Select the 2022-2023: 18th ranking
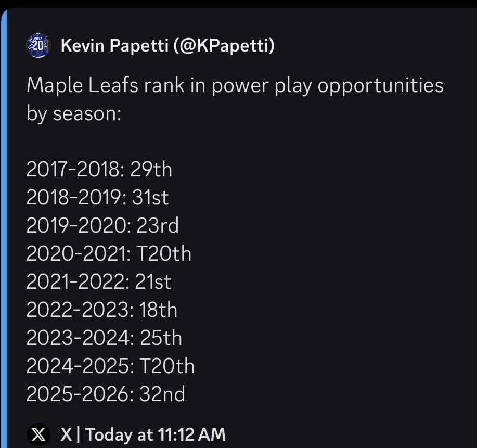Viewport: 477px width, 448px height. click(101, 310)
